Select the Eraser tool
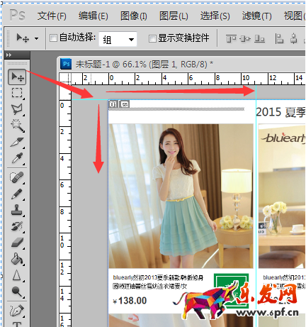 [17, 243]
